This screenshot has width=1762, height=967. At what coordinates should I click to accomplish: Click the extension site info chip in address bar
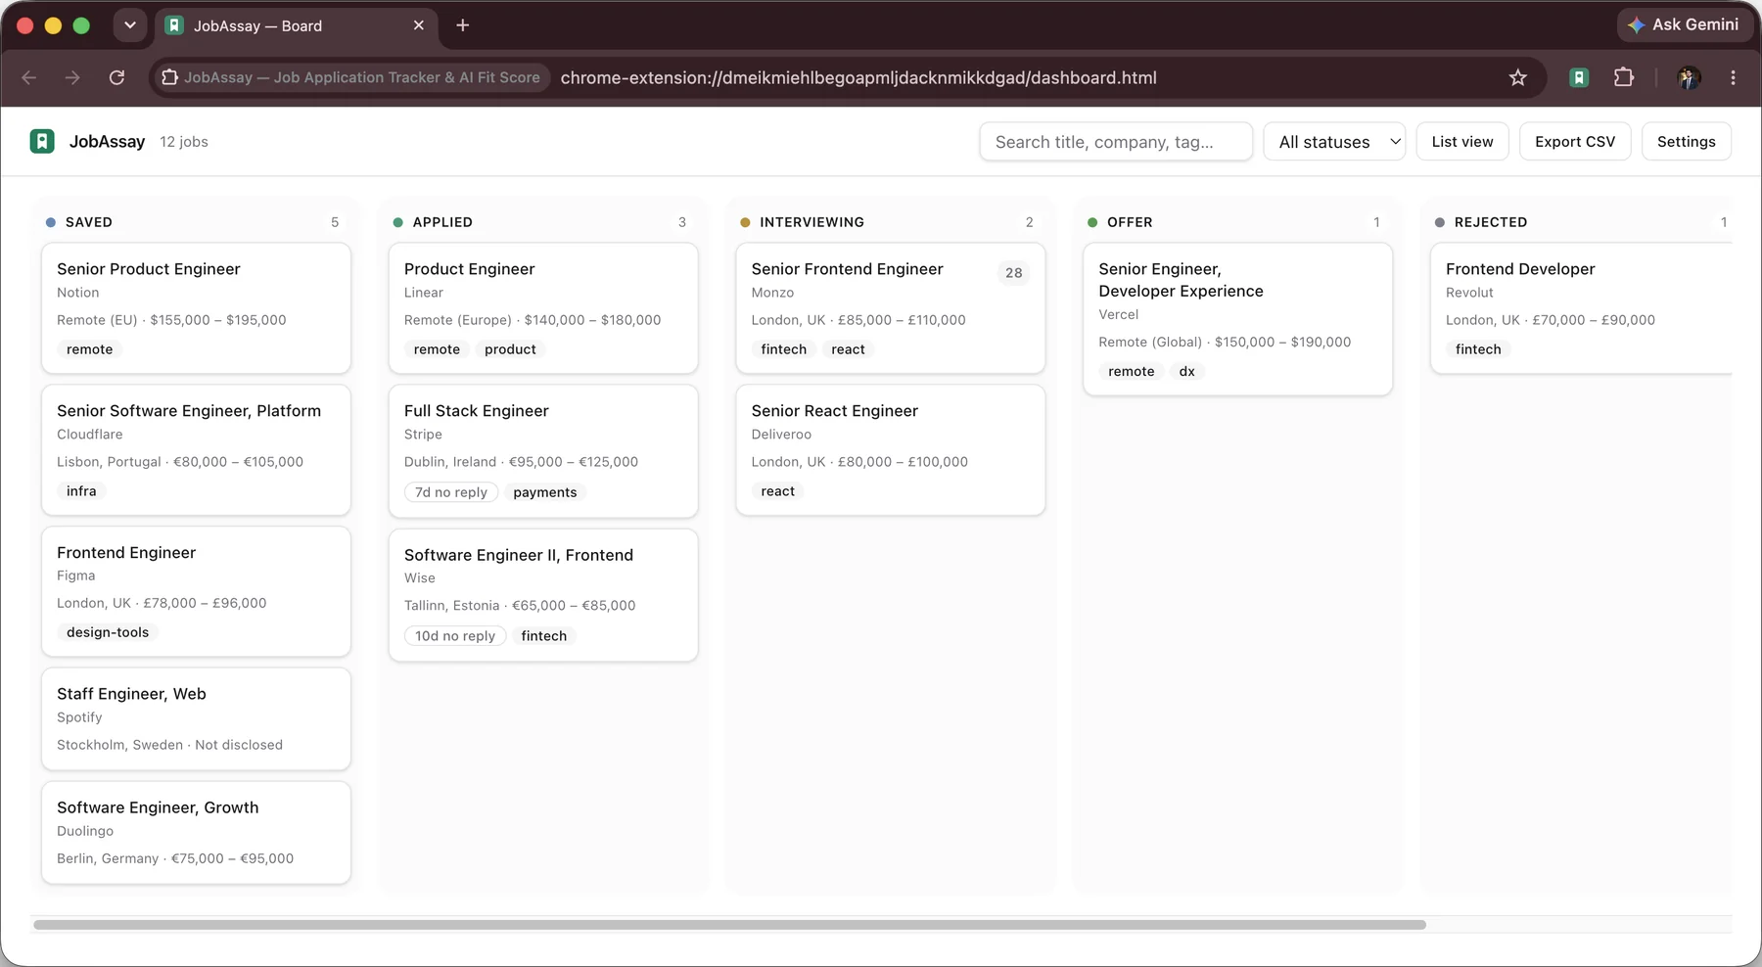tap(351, 77)
